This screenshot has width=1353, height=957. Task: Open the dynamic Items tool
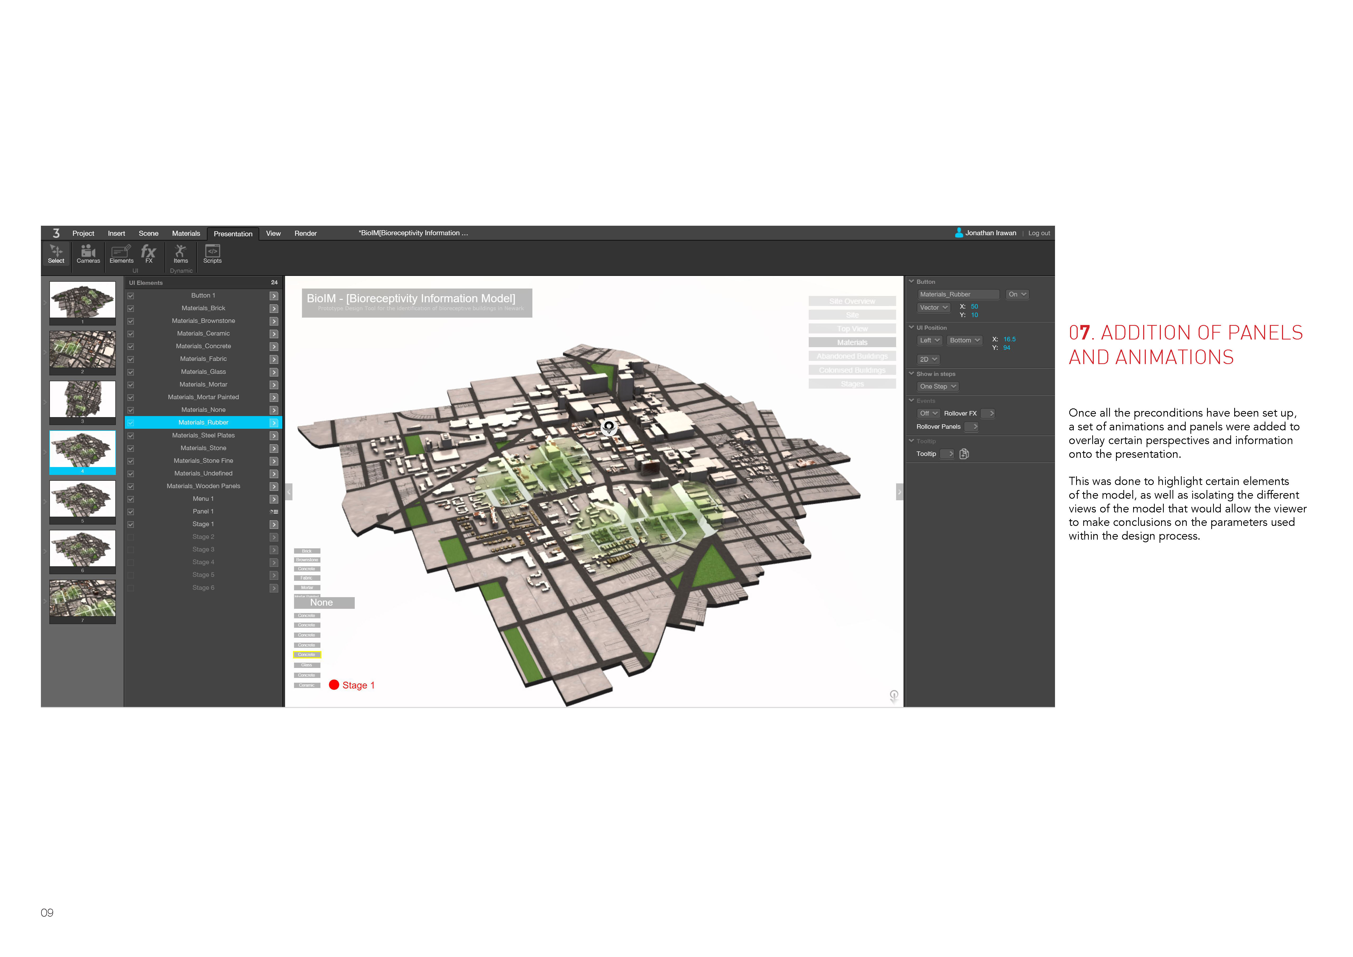[x=180, y=254]
